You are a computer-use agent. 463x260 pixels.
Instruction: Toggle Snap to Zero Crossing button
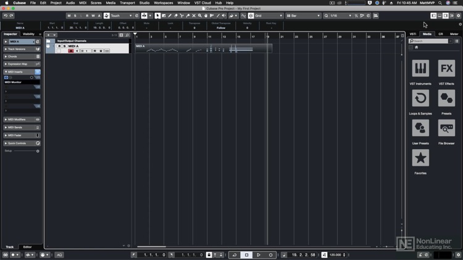(243, 15)
